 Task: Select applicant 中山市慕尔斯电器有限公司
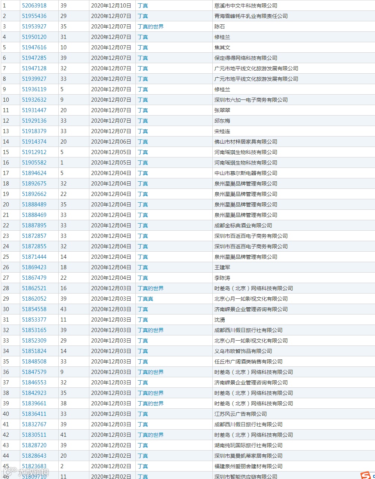click(x=246, y=173)
